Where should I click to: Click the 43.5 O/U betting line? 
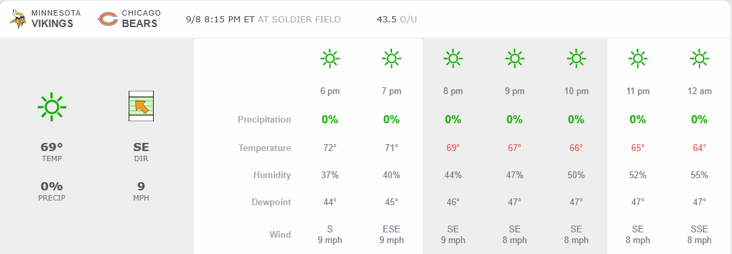pos(396,20)
